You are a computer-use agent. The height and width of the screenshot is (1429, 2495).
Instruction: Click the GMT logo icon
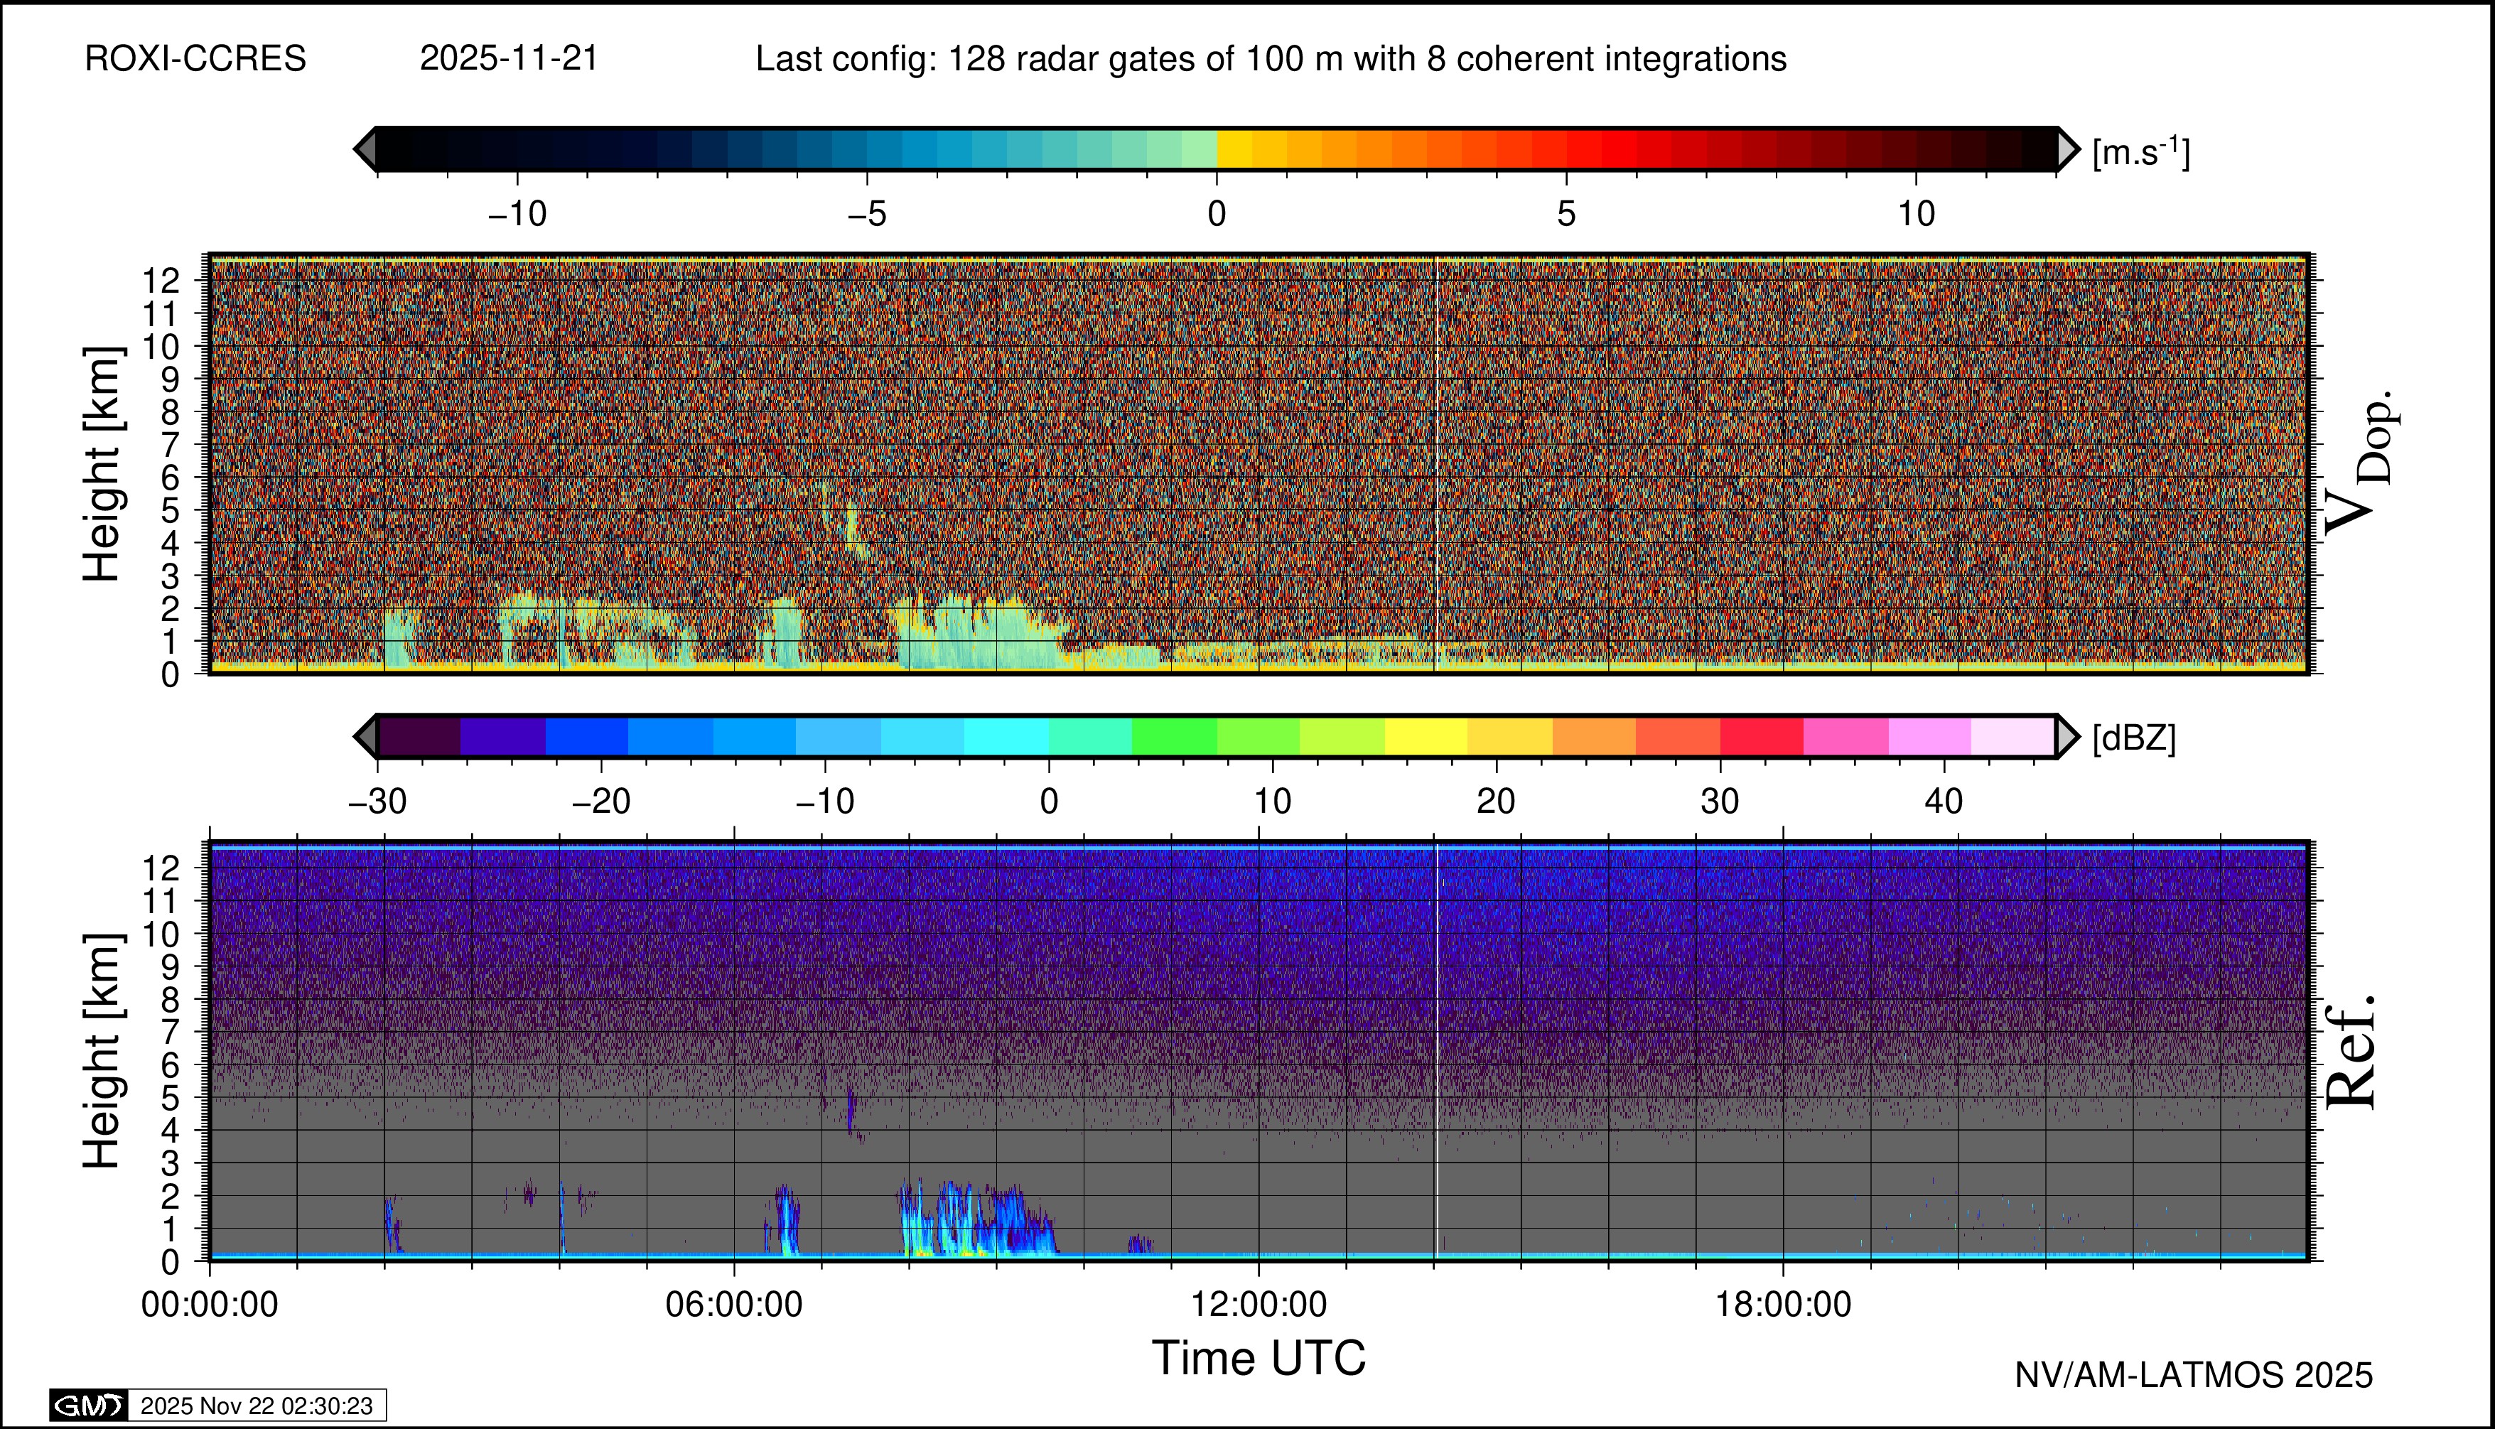click(x=88, y=1406)
